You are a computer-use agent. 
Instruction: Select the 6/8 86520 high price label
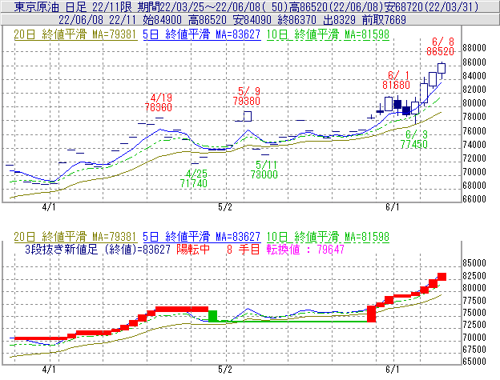[441, 46]
